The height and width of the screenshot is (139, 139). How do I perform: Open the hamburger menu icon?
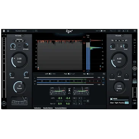(x=8, y=31)
